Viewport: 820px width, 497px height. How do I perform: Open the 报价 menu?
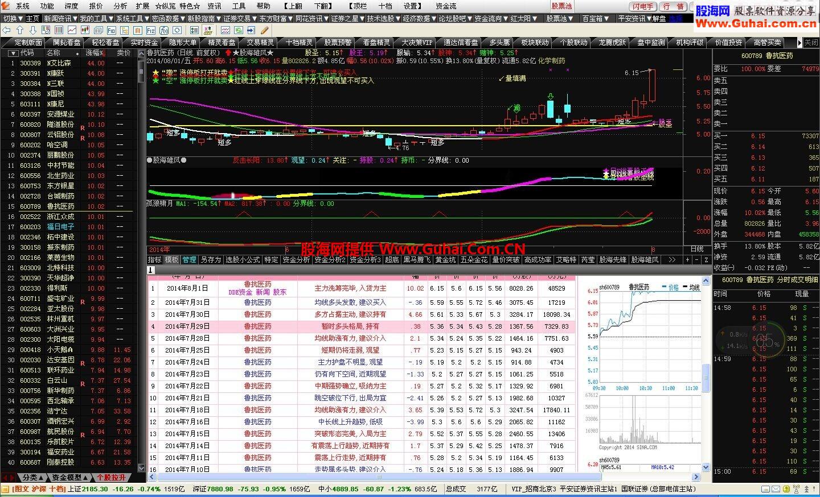click(96, 6)
